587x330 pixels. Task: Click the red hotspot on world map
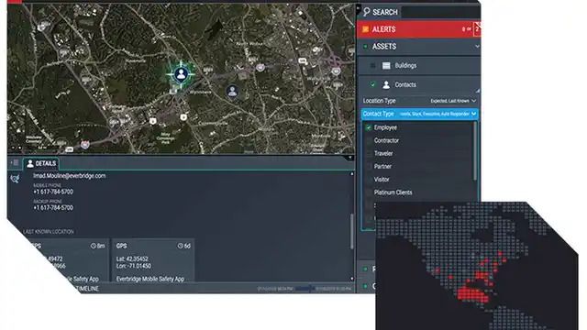pyautogui.click(x=473, y=294)
